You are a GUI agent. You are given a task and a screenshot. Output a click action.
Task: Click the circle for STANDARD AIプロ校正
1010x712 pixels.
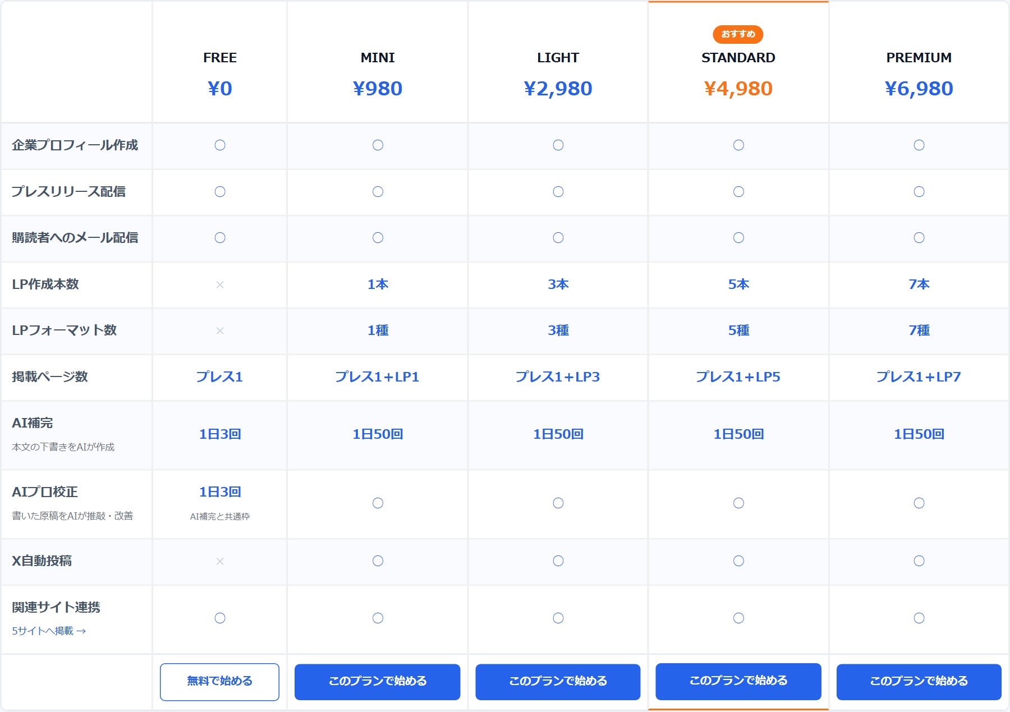coord(738,503)
